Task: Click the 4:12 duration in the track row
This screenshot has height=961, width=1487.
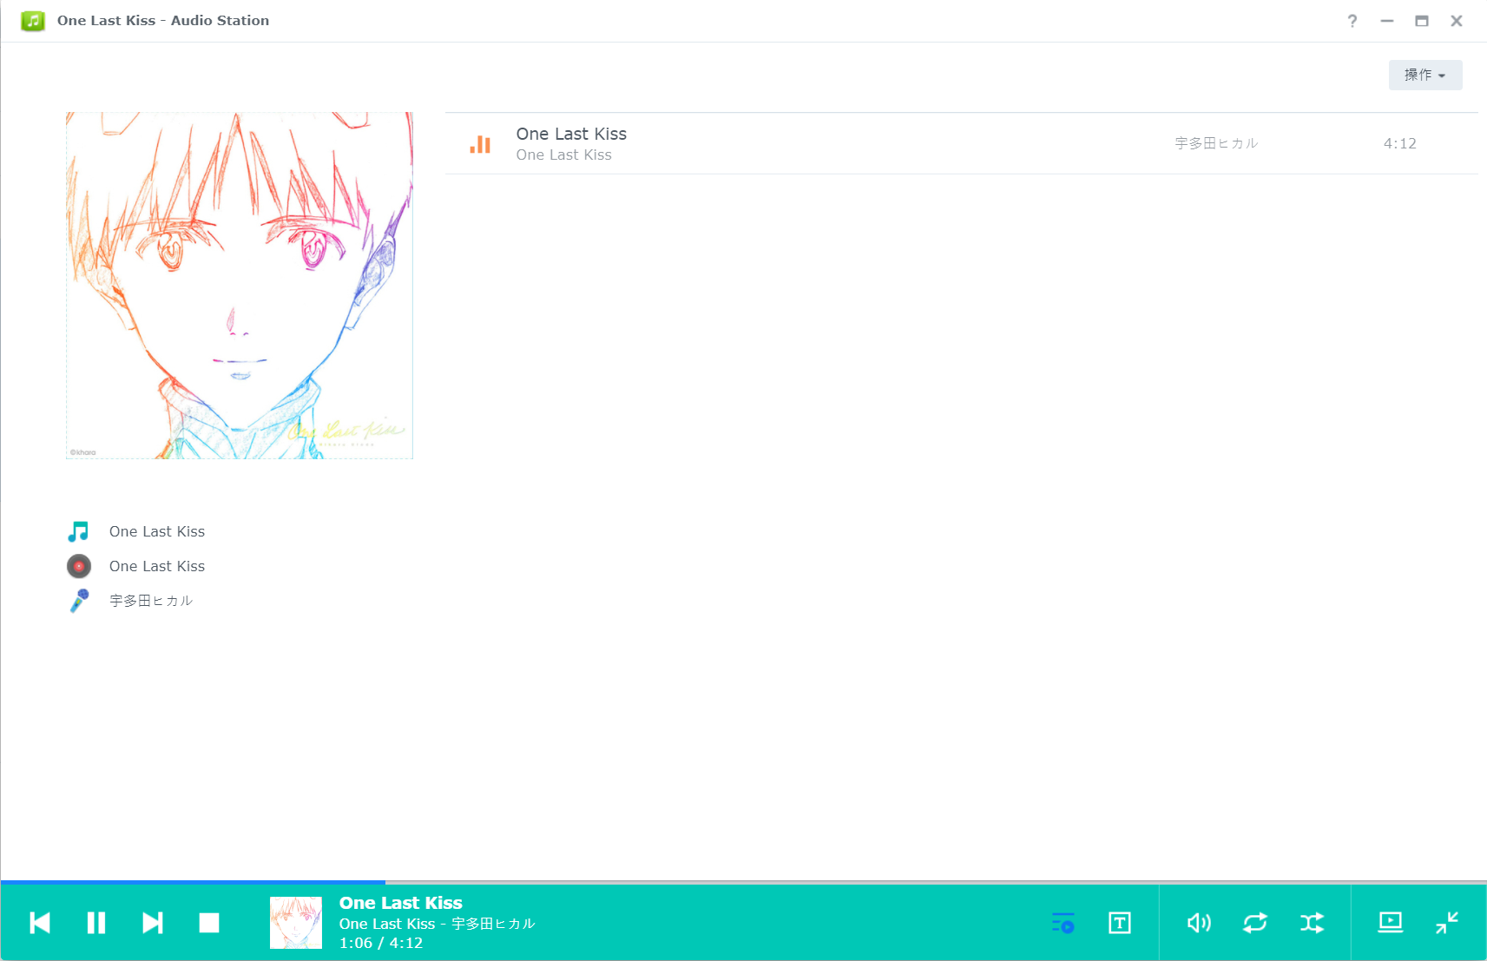Action: click(x=1399, y=143)
